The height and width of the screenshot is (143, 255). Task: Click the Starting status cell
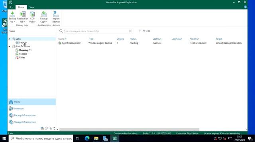[x=134, y=43]
